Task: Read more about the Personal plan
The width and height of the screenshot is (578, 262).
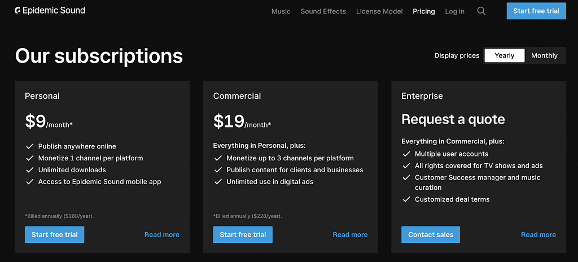Action: point(161,234)
